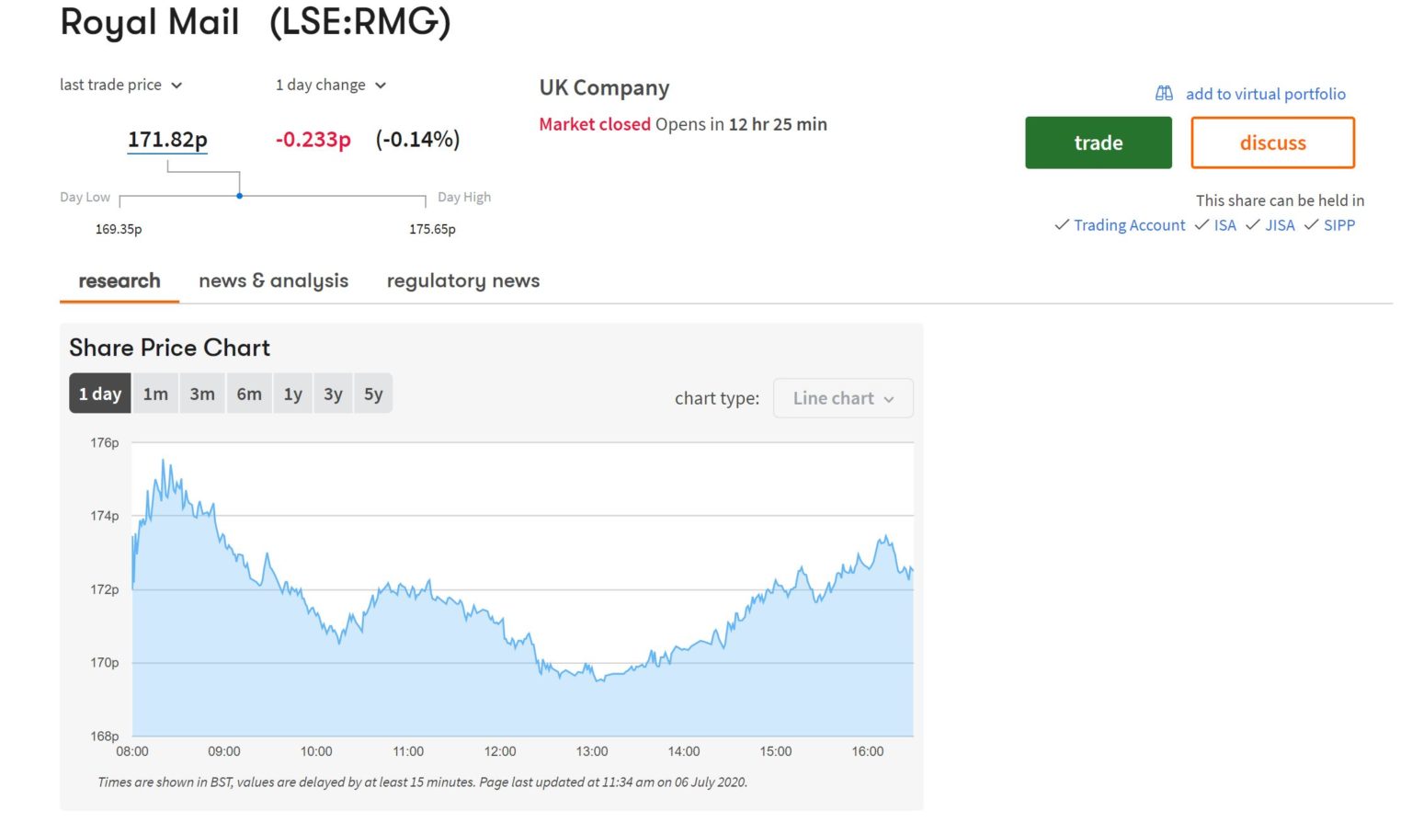Viewport: 1412px width, 822px height.
Task: Click the discuss button
Action: [x=1272, y=143]
